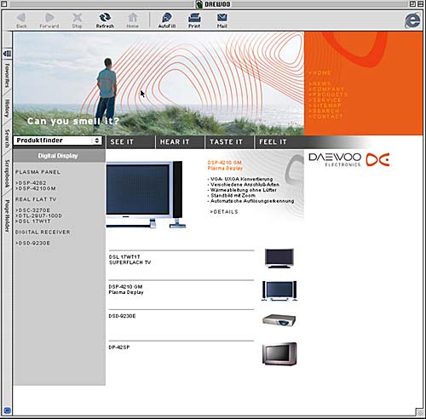Image resolution: width=426 pixels, height=419 pixels.
Task: Open the DSD-9230E digital receiver link
Action: pyautogui.click(x=33, y=243)
